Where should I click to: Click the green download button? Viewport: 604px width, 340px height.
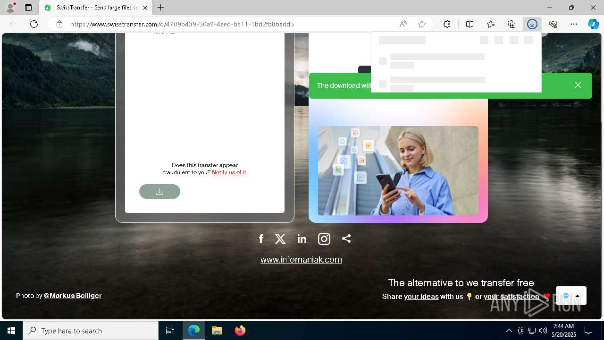pos(159,191)
